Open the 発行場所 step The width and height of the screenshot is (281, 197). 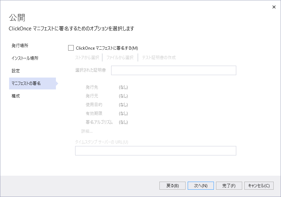[x=20, y=45]
